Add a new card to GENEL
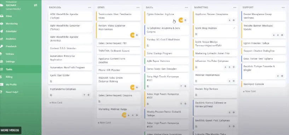 (104, 123)
